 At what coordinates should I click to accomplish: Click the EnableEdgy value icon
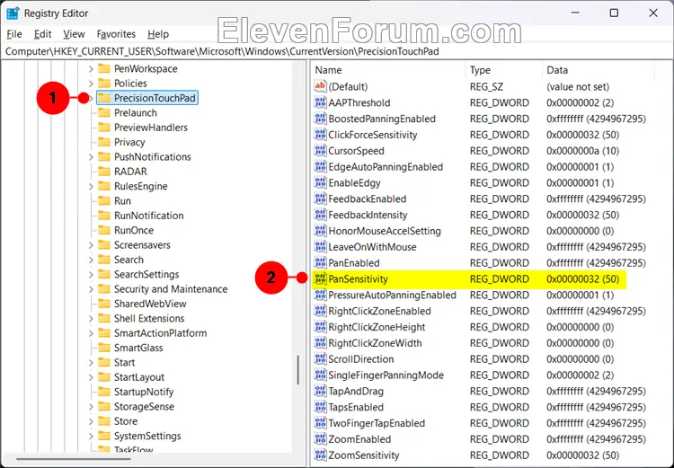pyautogui.click(x=320, y=182)
